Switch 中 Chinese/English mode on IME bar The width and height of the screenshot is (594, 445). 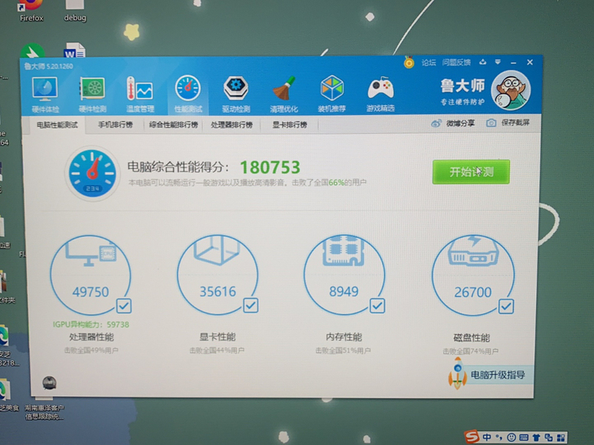coord(487,438)
